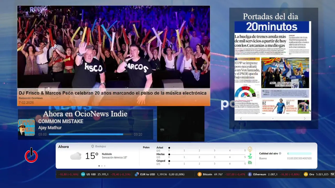Viewport: 335px width, 188px height.
Task: Click the Sensación térmica 15° text
Action: tap(114, 157)
